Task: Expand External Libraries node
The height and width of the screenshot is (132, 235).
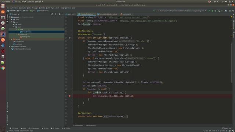Action: point(10,47)
